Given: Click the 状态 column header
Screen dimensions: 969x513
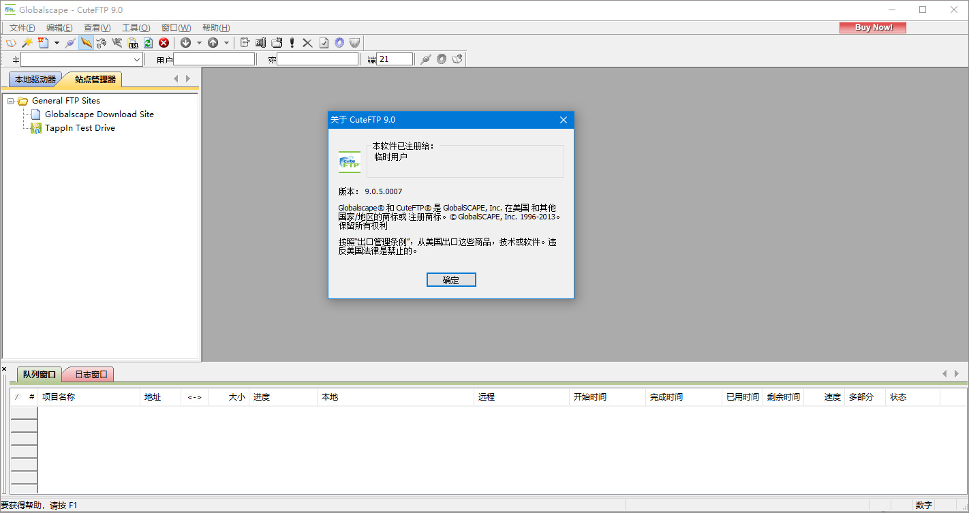Looking at the screenshot, I should tap(913, 397).
